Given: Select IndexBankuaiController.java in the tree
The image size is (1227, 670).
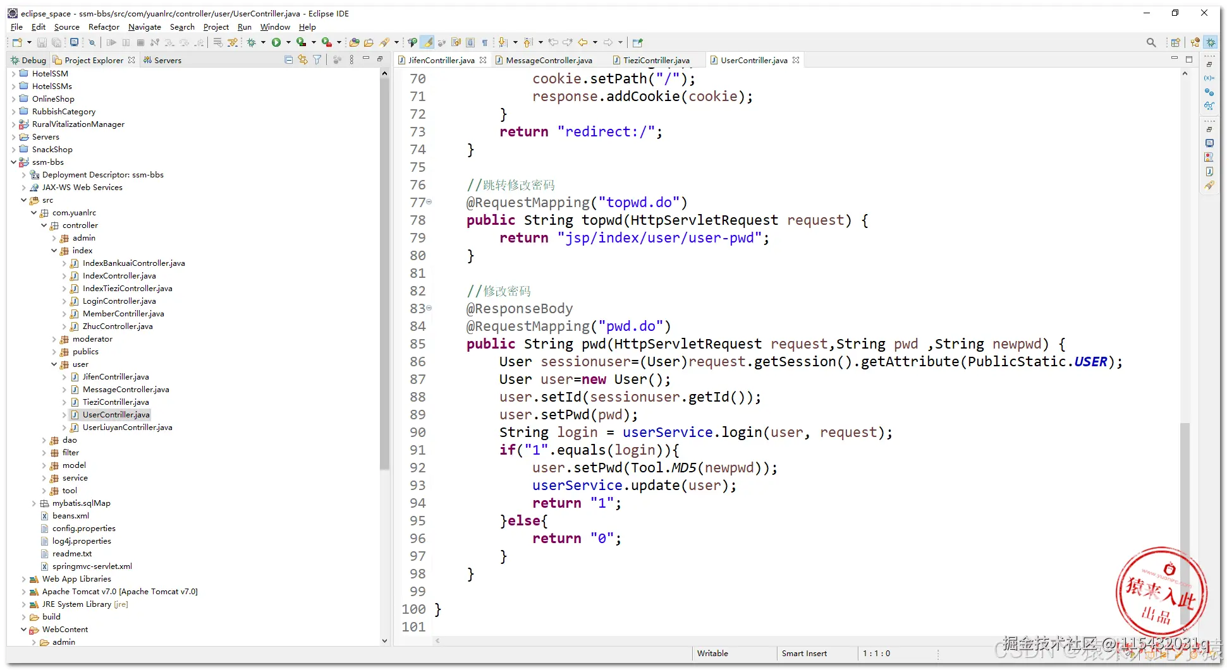Looking at the screenshot, I should click(133, 263).
